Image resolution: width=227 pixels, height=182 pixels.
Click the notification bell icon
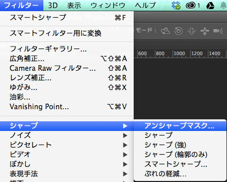pyautogui.click(x=223, y=6)
